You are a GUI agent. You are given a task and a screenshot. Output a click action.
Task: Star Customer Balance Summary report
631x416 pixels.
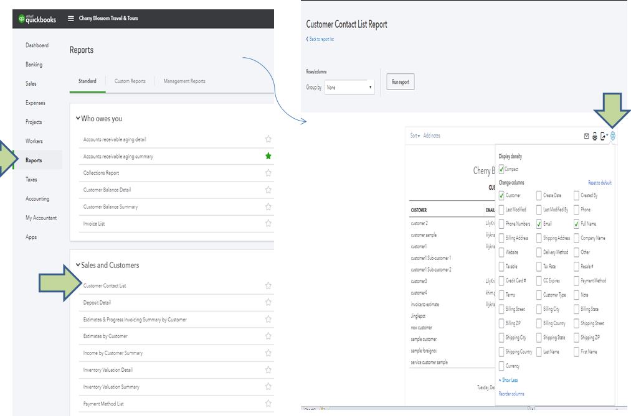point(268,206)
